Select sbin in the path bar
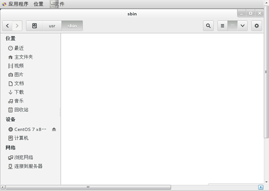 click(x=72, y=26)
